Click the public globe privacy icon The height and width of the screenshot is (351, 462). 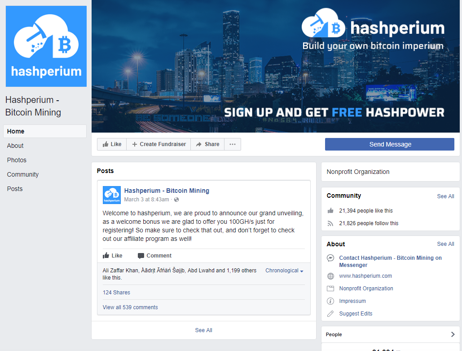click(x=176, y=200)
